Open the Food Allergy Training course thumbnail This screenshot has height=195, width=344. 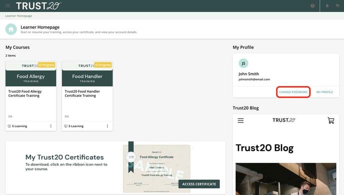click(30, 73)
